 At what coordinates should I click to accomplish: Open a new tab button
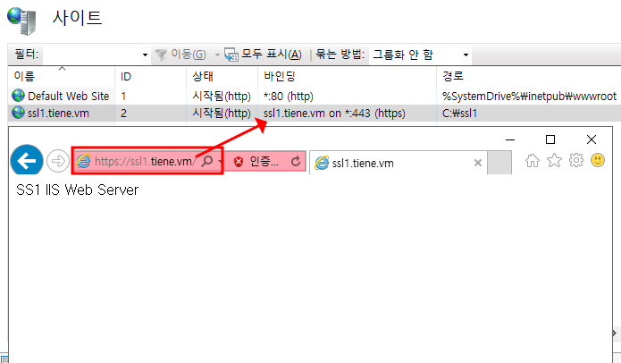[499, 163]
